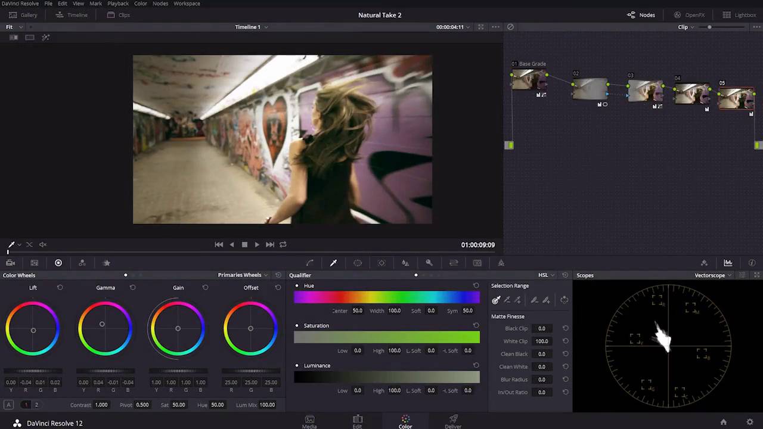Select the subtract softness picker
This screenshot has height=429, width=763.
pos(535,300)
